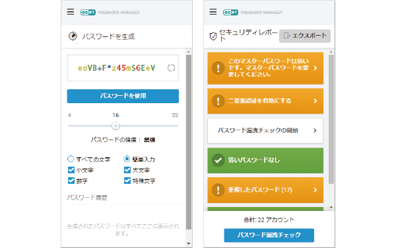This screenshot has width=396, height=248.
Task: Expand the 二要素認証を有効にする item chevron
Action: coord(315,101)
